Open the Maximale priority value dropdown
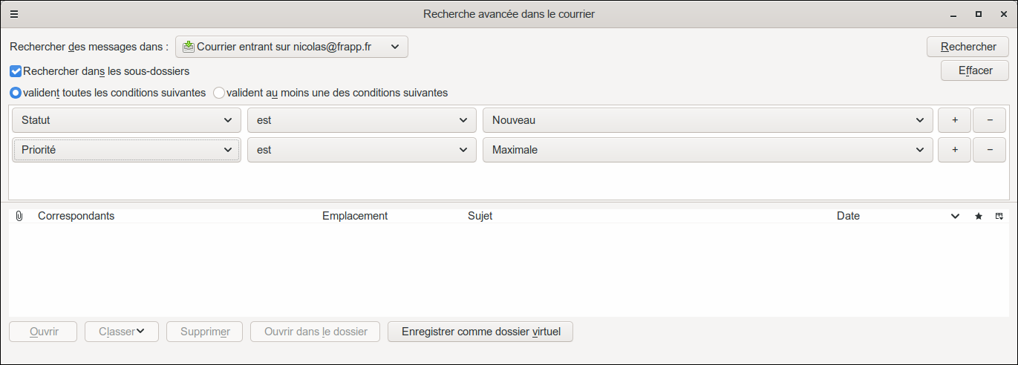Image resolution: width=1018 pixels, height=365 pixels. [708, 150]
